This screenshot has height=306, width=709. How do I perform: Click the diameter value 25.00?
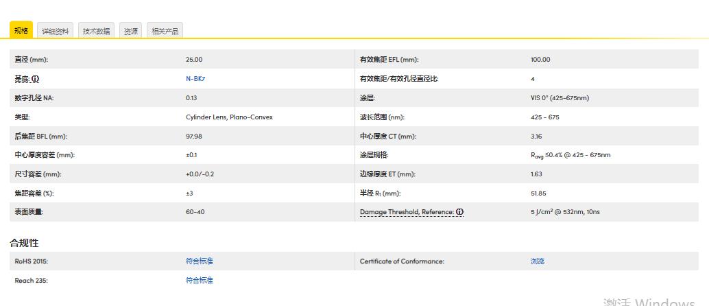click(194, 60)
